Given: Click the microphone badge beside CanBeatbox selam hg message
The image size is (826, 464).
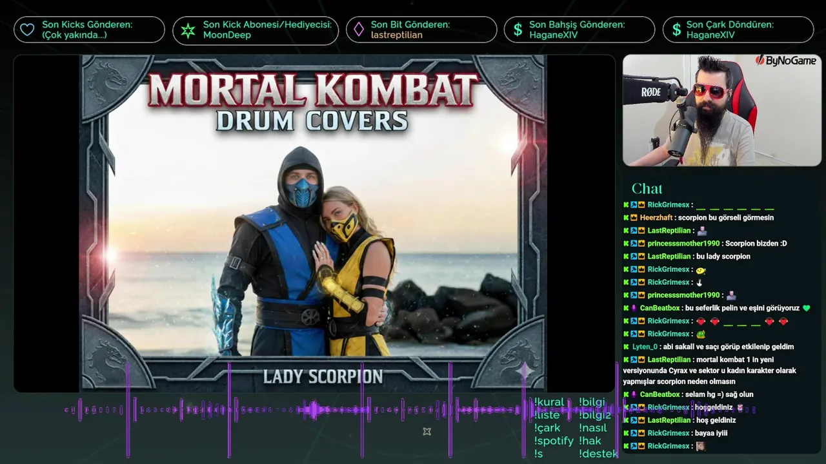Looking at the screenshot, I should click(634, 394).
